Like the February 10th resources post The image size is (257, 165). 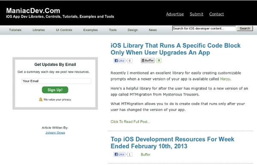pyautogui.click(x=120, y=154)
